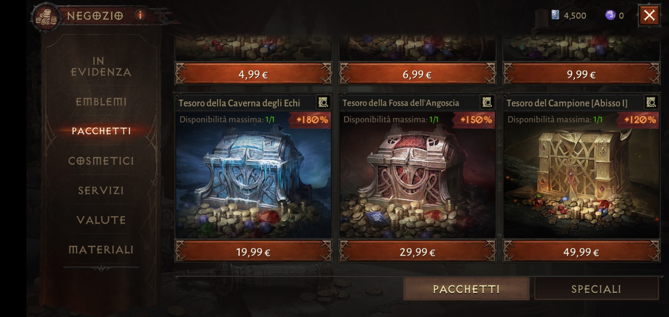Buy the 4,99 € pack
Screen dimensions: 669x317
254,74
